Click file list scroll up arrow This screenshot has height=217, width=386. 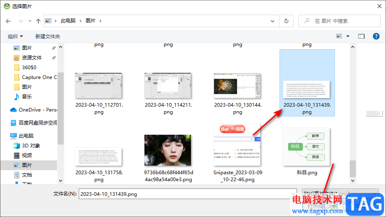pos(353,47)
